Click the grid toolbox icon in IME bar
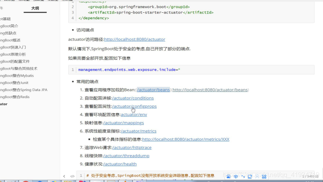 point(264,176)
